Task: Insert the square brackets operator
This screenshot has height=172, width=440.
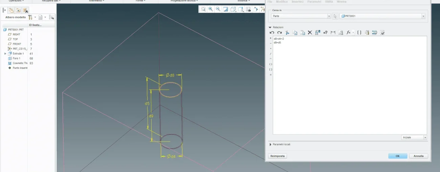Action: pos(270,69)
